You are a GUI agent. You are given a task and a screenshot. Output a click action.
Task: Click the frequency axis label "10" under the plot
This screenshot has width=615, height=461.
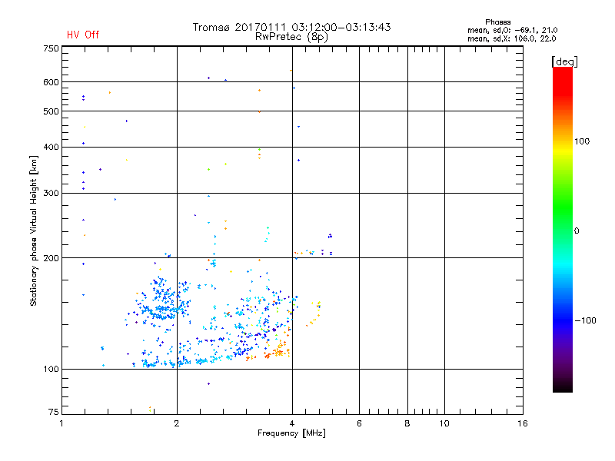click(x=444, y=423)
